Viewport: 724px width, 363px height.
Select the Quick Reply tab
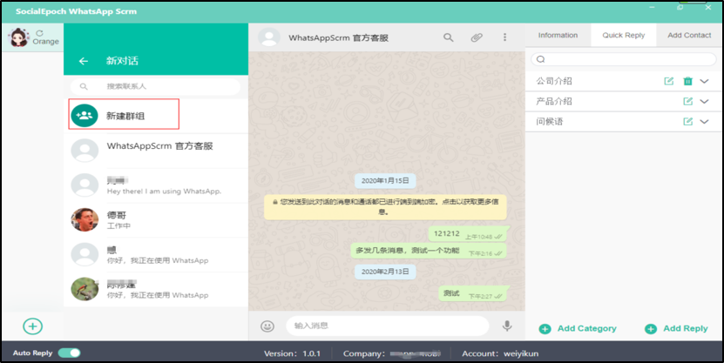[x=623, y=36]
